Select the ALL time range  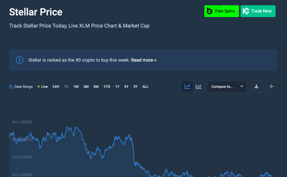click(145, 87)
